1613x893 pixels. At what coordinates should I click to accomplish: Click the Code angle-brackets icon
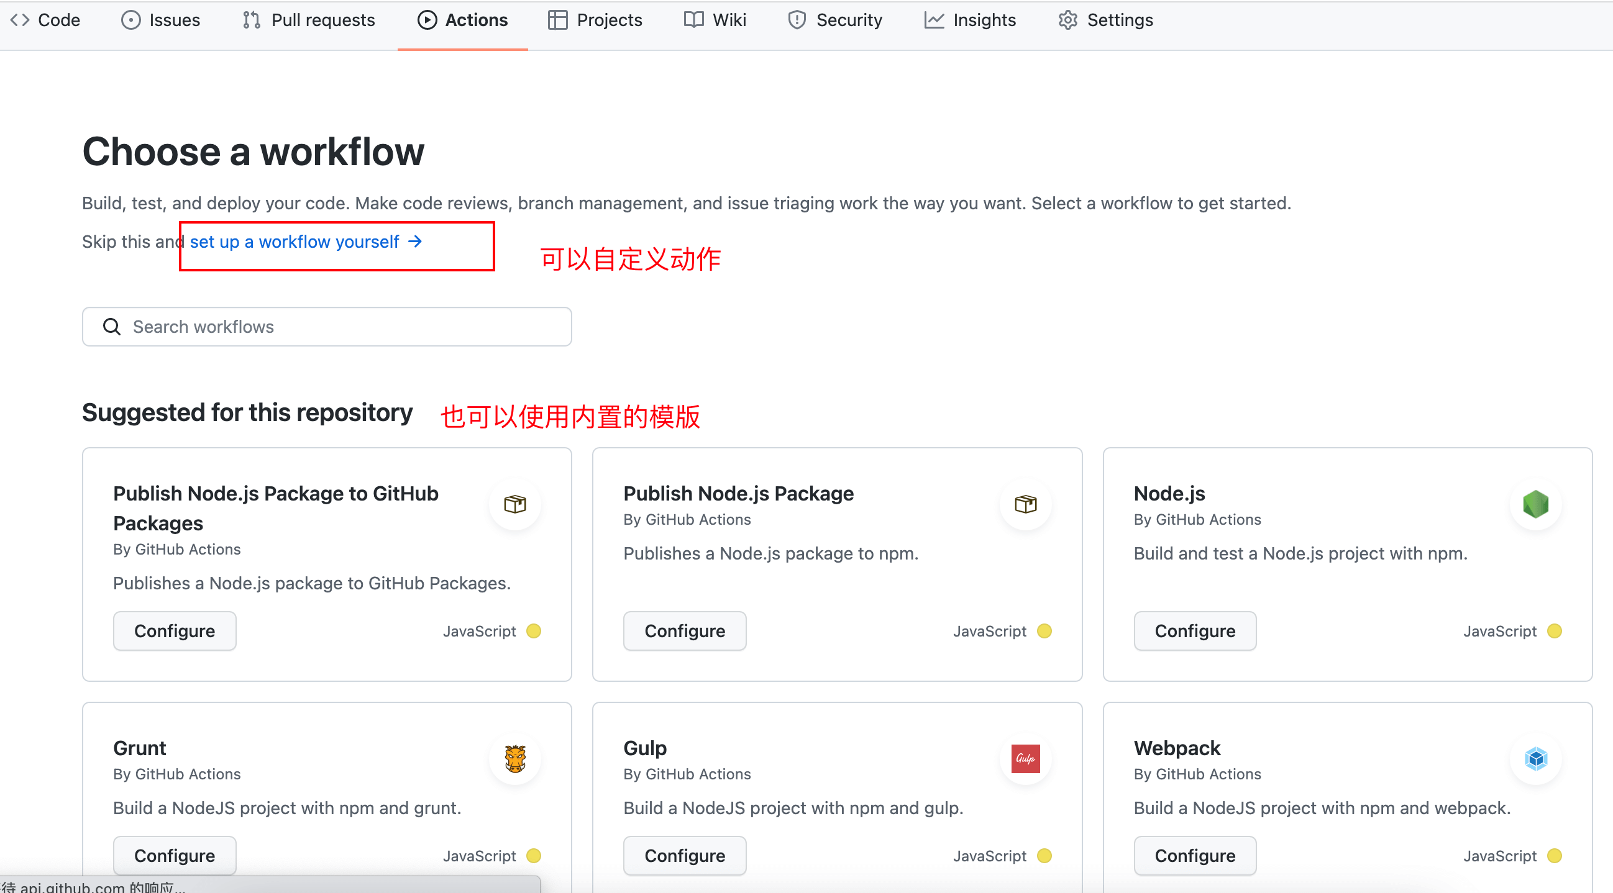click(x=20, y=20)
